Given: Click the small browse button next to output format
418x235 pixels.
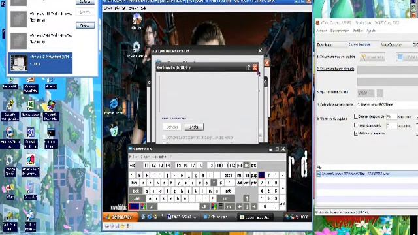Looking at the screenshot, I should (x=379, y=93).
